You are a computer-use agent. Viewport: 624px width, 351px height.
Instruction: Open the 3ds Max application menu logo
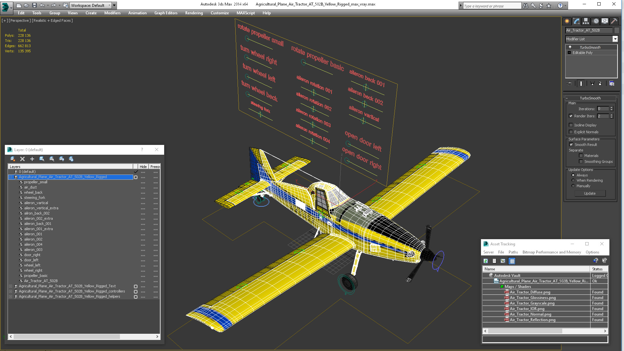pyautogui.click(x=5, y=7)
